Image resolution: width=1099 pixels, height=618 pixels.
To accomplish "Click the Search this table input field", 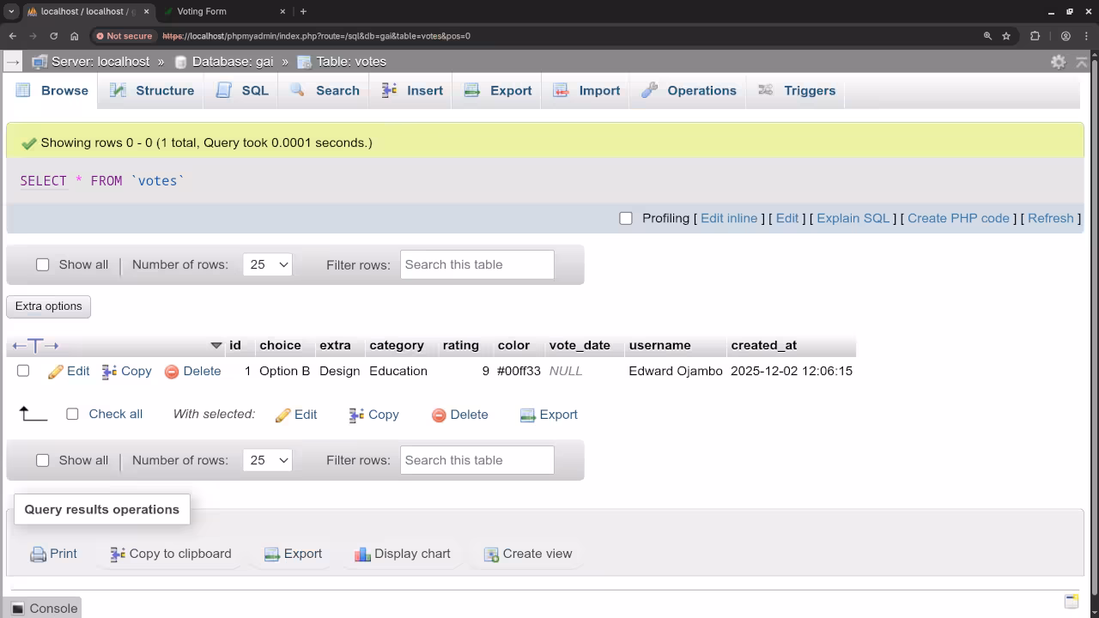I will pos(477,264).
